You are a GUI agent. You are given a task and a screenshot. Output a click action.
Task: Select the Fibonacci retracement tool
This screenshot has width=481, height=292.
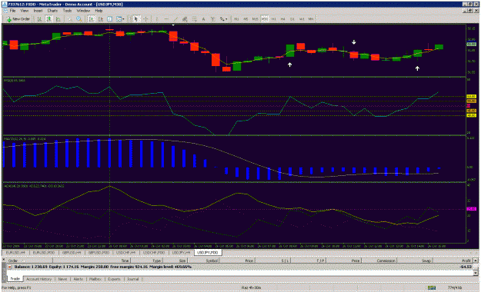tap(194, 19)
